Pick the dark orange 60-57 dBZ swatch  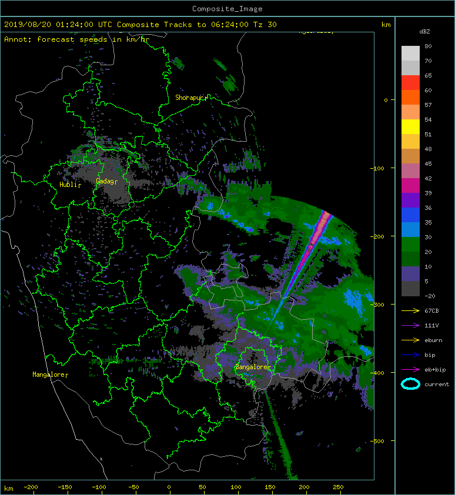click(410, 97)
